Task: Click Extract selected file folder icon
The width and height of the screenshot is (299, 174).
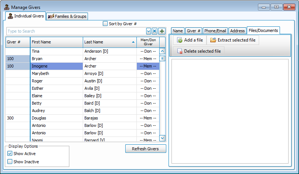Action: coord(213,40)
